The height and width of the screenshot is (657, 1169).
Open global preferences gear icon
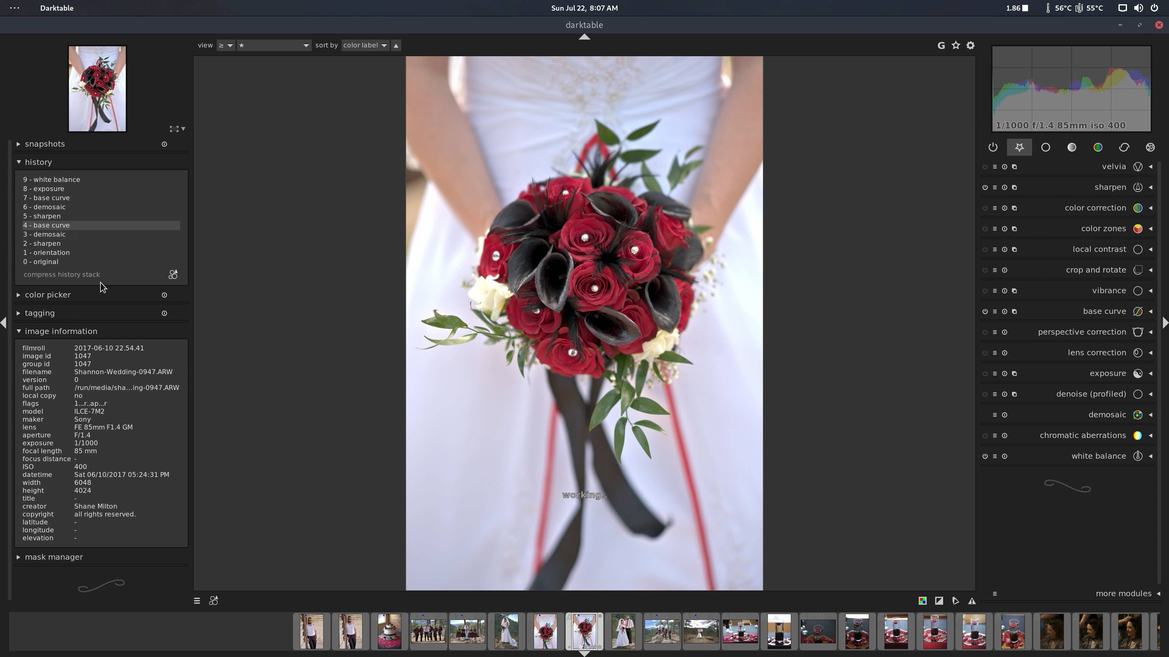(x=970, y=45)
